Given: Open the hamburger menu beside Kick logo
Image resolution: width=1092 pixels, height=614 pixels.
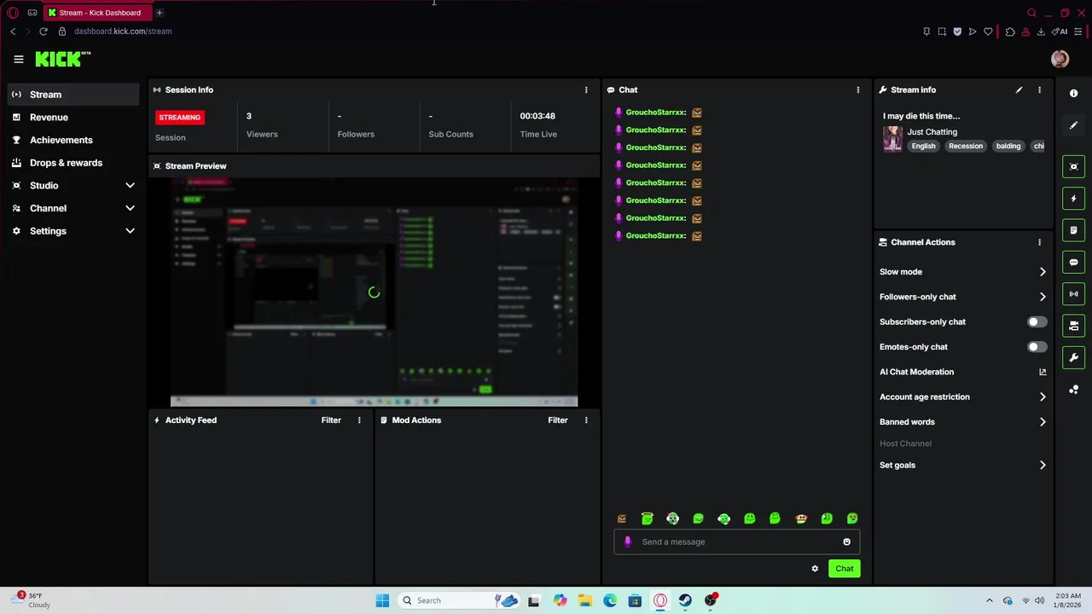Looking at the screenshot, I should pos(19,59).
